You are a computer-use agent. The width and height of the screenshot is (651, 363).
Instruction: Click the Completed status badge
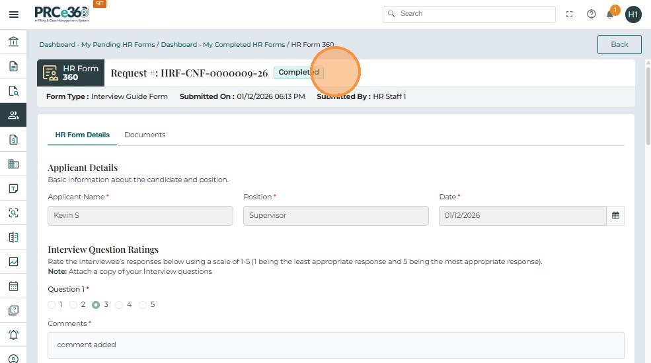(x=299, y=73)
